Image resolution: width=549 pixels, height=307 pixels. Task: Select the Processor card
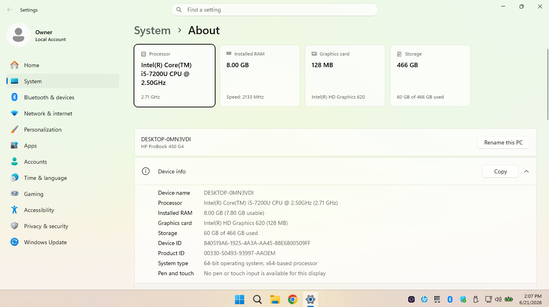tap(175, 76)
